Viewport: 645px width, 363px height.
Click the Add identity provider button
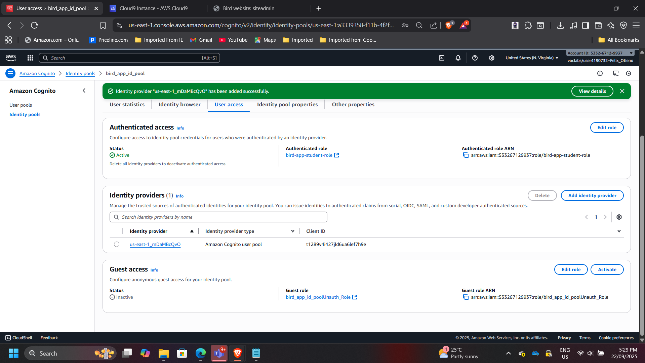592,195
